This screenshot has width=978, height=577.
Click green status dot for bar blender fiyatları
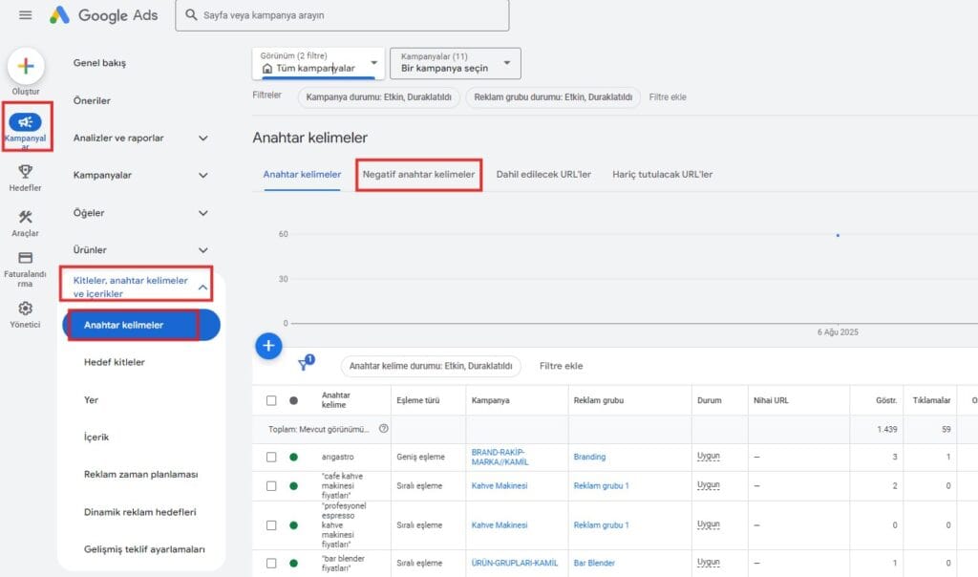tap(294, 564)
